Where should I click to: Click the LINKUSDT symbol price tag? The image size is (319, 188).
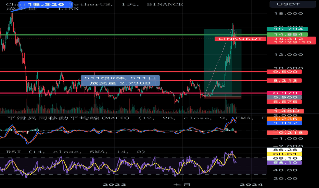[240, 39]
